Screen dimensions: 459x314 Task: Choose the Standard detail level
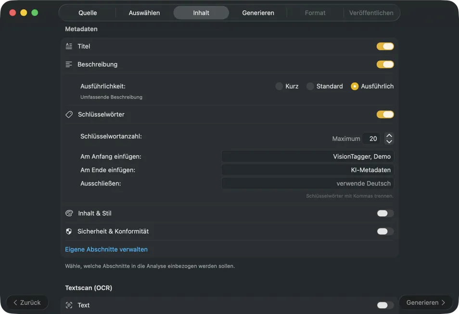(x=310, y=86)
